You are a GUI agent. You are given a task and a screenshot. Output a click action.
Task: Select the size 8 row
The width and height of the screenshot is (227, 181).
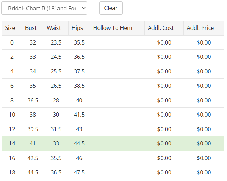pyautogui.click(x=12, y=100)
